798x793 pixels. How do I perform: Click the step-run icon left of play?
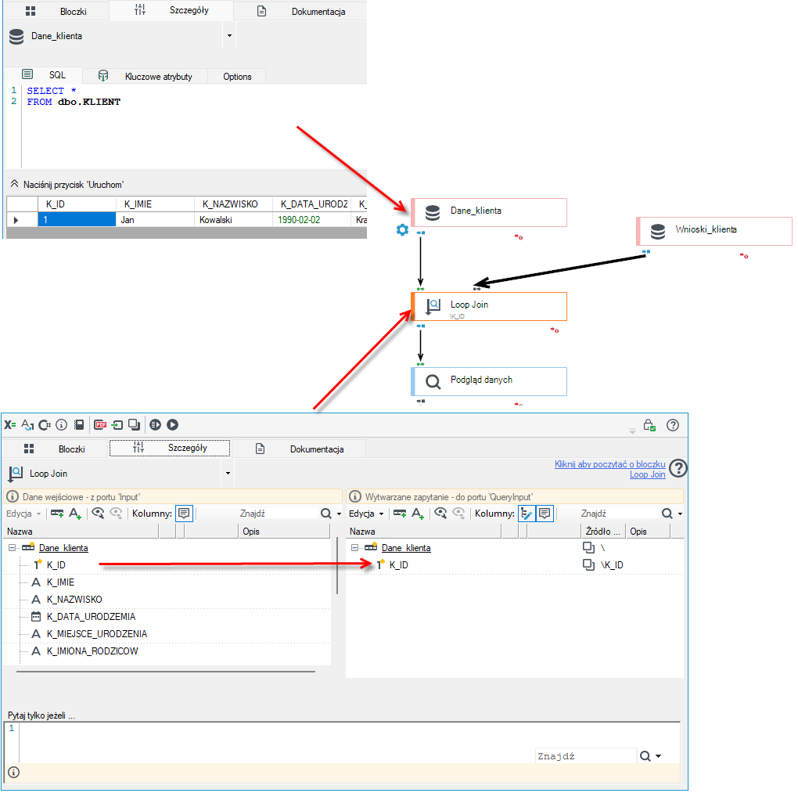[155, 425]
